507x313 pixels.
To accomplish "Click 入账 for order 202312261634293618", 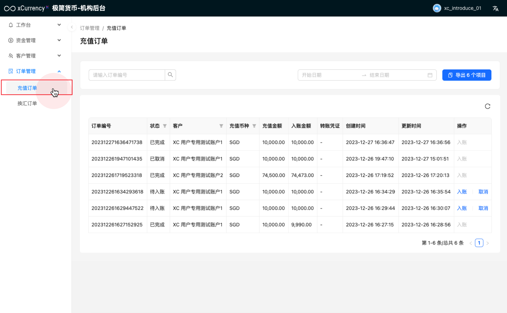I will (462, 192).
